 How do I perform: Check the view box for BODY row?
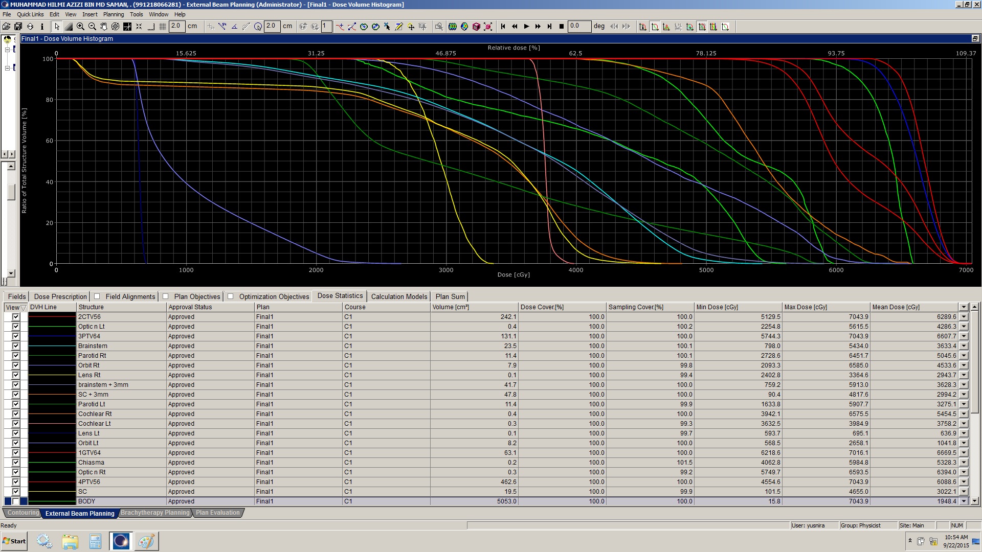point(16,501)
